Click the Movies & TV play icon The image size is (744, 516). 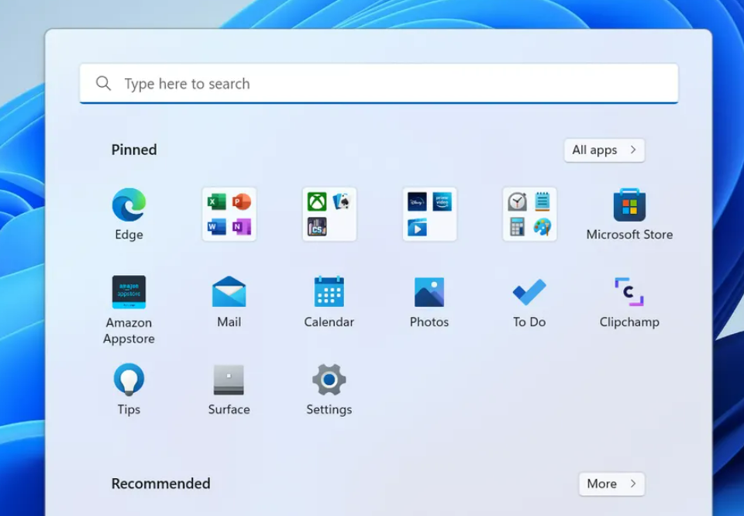point(417,227)
